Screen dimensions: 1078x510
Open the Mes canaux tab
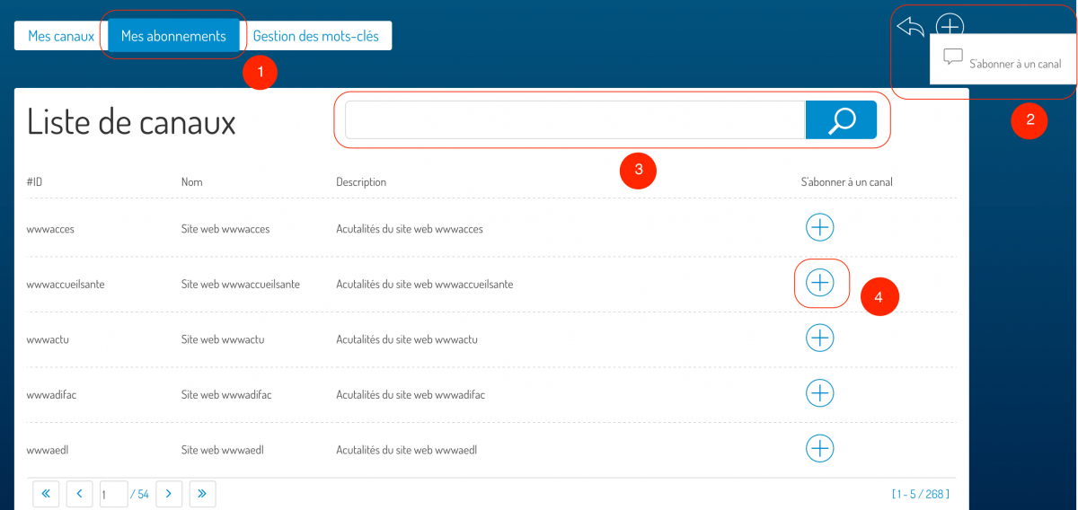coord(61,37)
